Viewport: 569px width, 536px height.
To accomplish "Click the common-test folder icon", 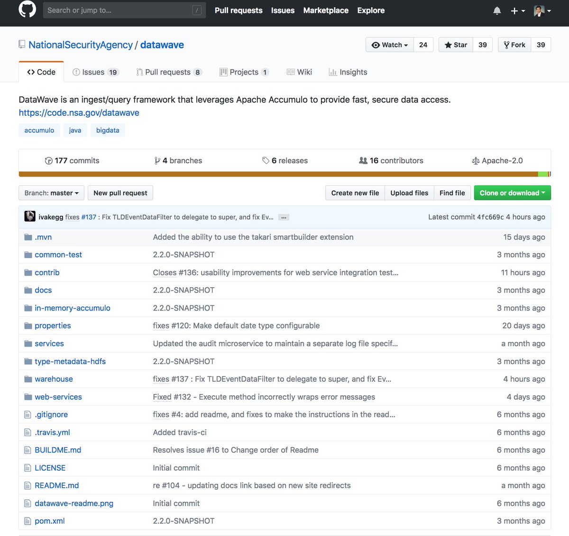I will [28, 254].
